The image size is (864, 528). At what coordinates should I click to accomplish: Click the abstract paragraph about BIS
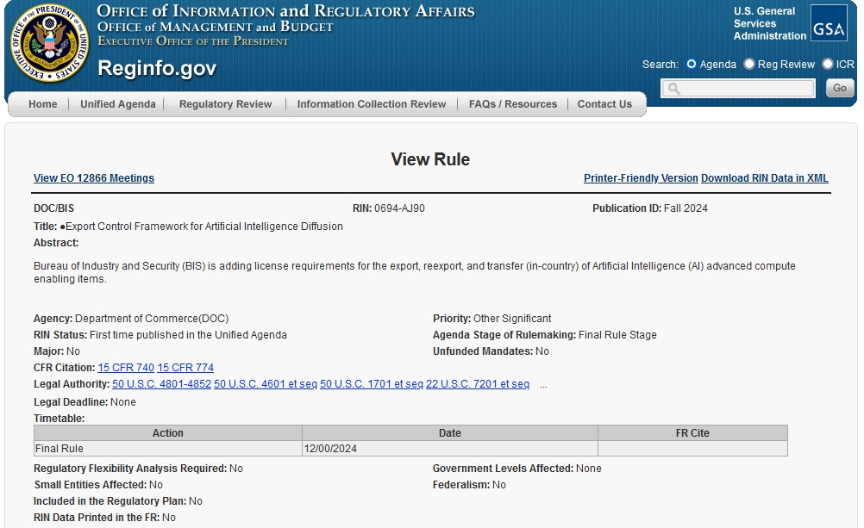click(415, 272)
